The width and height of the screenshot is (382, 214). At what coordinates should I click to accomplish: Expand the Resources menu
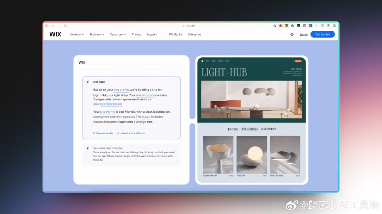click(117, 34)
